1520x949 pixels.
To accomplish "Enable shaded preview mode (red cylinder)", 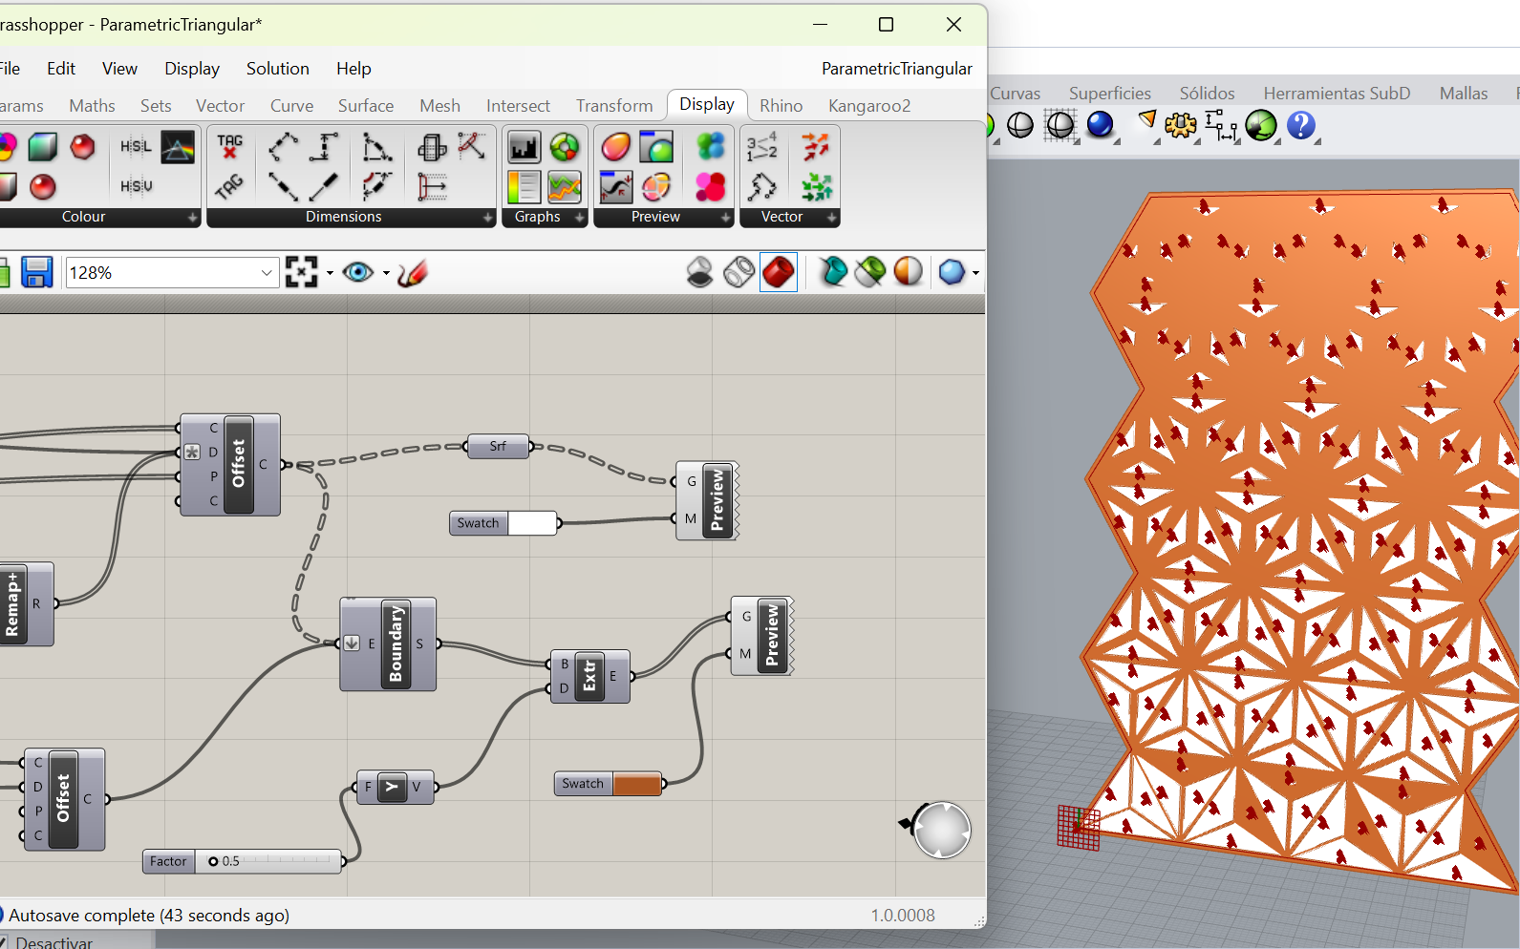I will pyautogui.click(x=779, y=273).
